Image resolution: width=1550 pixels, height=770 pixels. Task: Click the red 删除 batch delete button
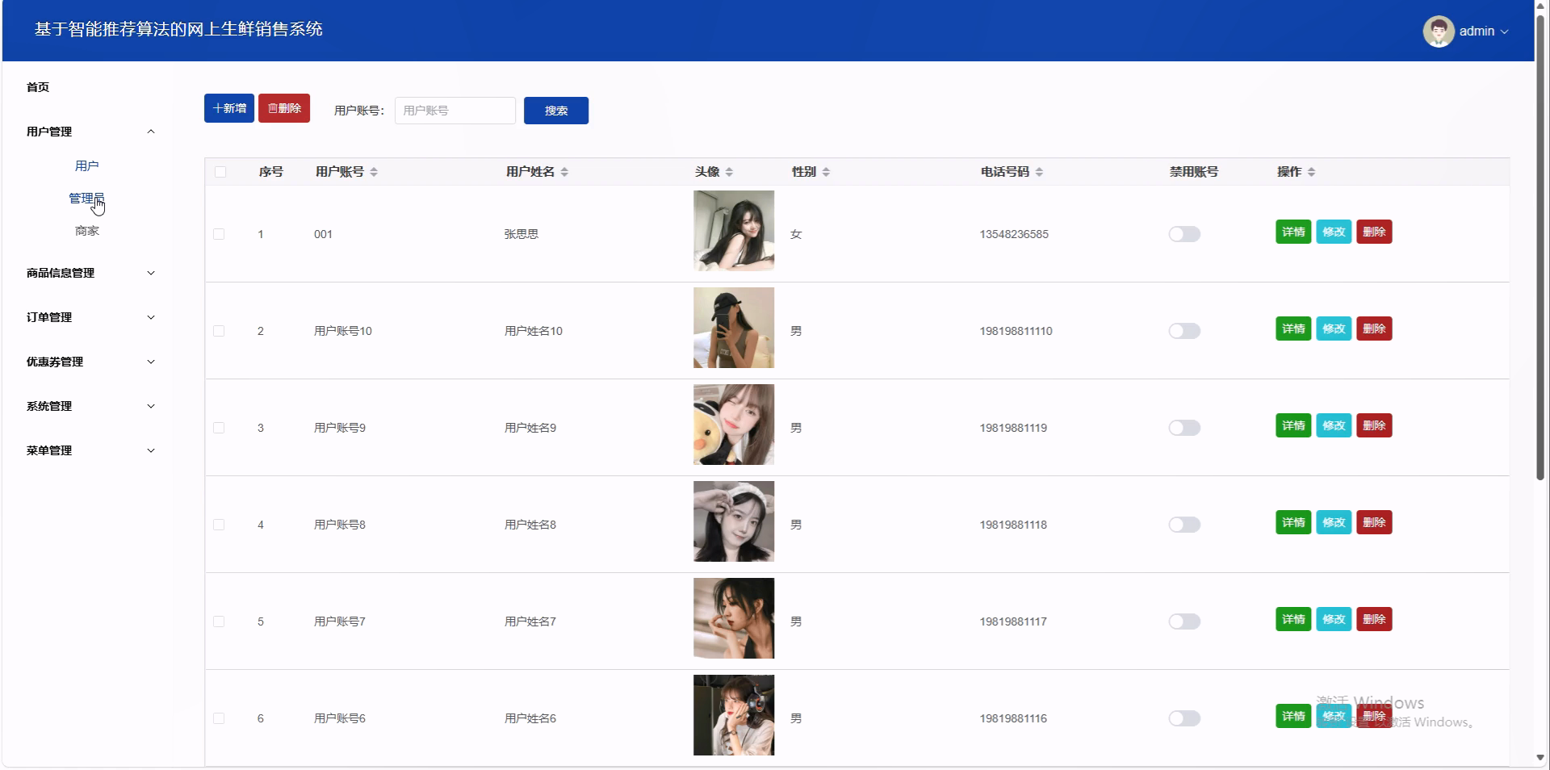click(284, 108)
